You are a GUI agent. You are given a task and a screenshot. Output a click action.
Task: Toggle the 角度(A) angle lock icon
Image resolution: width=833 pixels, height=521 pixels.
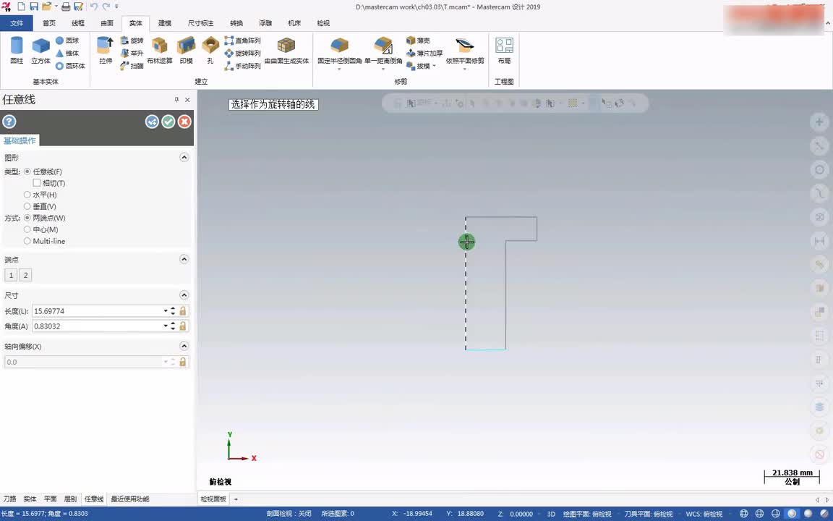click(x=183, y=326)
